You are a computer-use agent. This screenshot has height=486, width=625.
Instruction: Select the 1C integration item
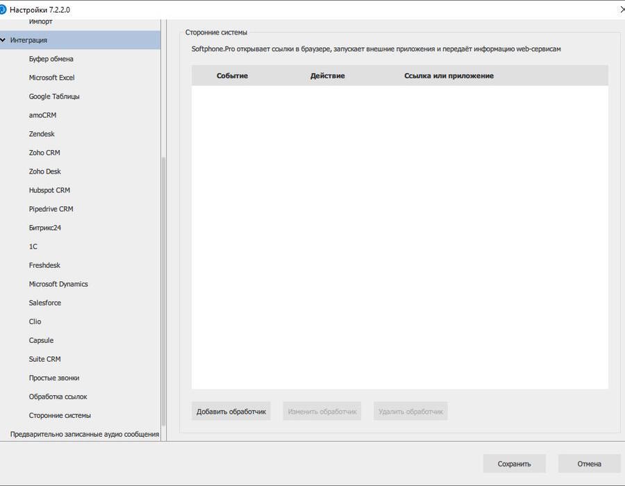33,246
